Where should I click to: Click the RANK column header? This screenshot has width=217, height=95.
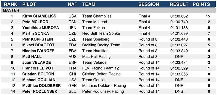[x=10, y=4]
